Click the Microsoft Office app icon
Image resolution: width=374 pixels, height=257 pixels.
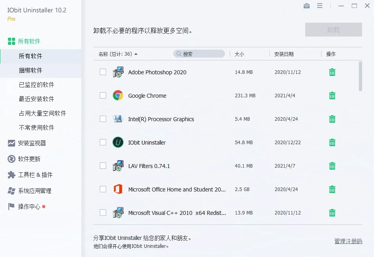click(118, 189)
